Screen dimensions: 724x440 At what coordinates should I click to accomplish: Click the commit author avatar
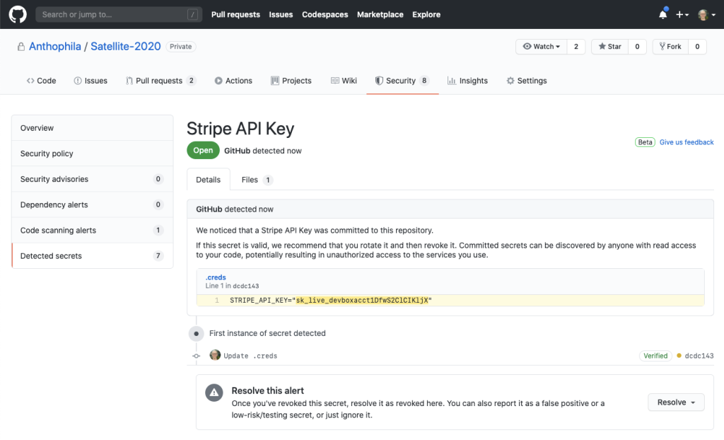click(x=215, y=355)
